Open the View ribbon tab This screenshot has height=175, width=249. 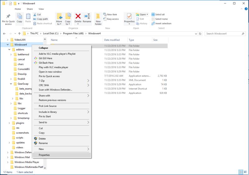click(x=41, y=9)
